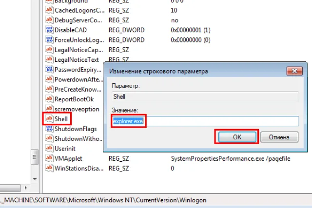The image size is (312, 208).
Task: Select the DebugServerCo... value name
Action: [78, 20]
